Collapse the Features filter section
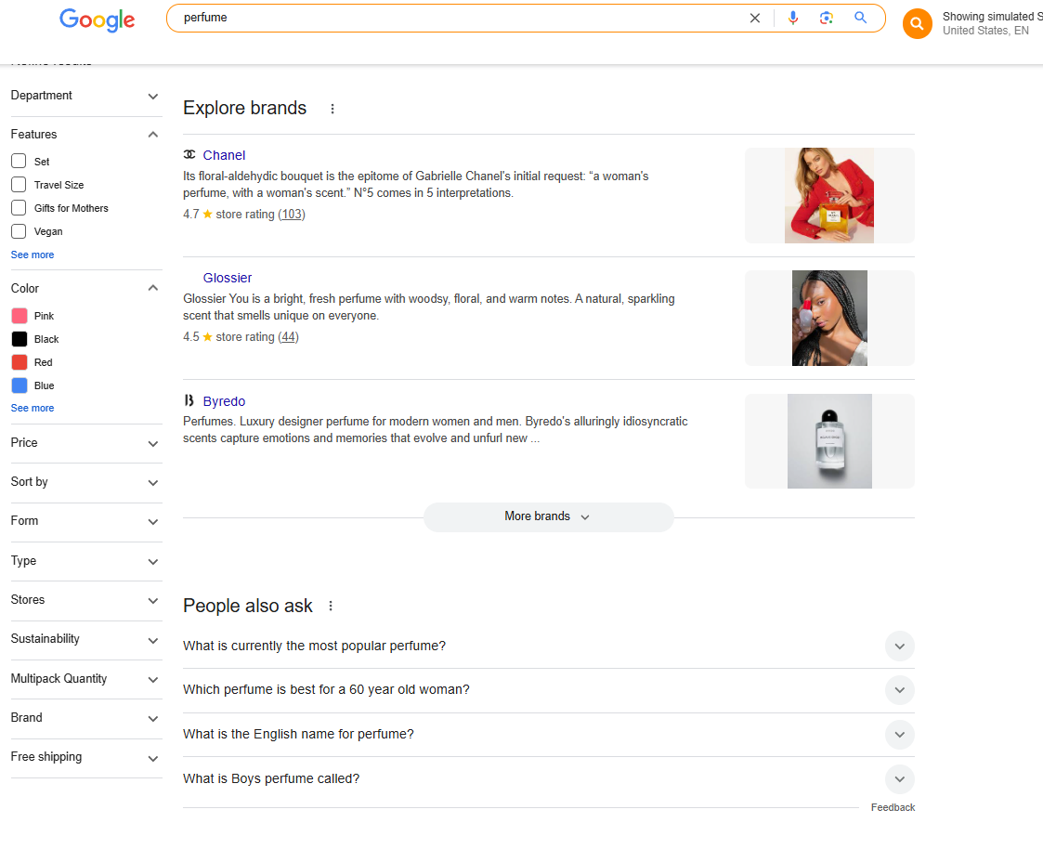This screenshot has height=849, width=1043. 85,135
